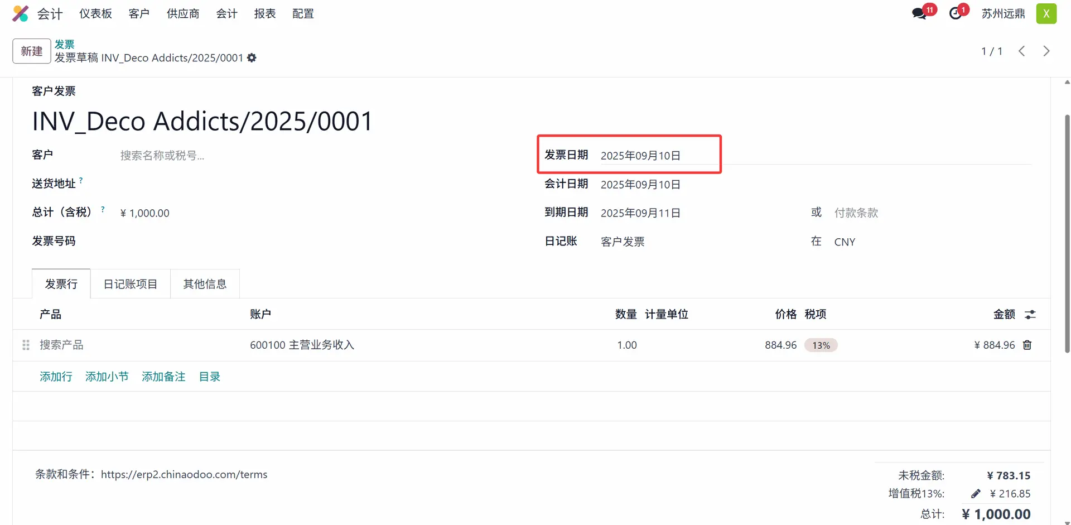This screenshot has width=1071, height=525.
Task: Open the activities clock icon
Action: click(956, 13)
